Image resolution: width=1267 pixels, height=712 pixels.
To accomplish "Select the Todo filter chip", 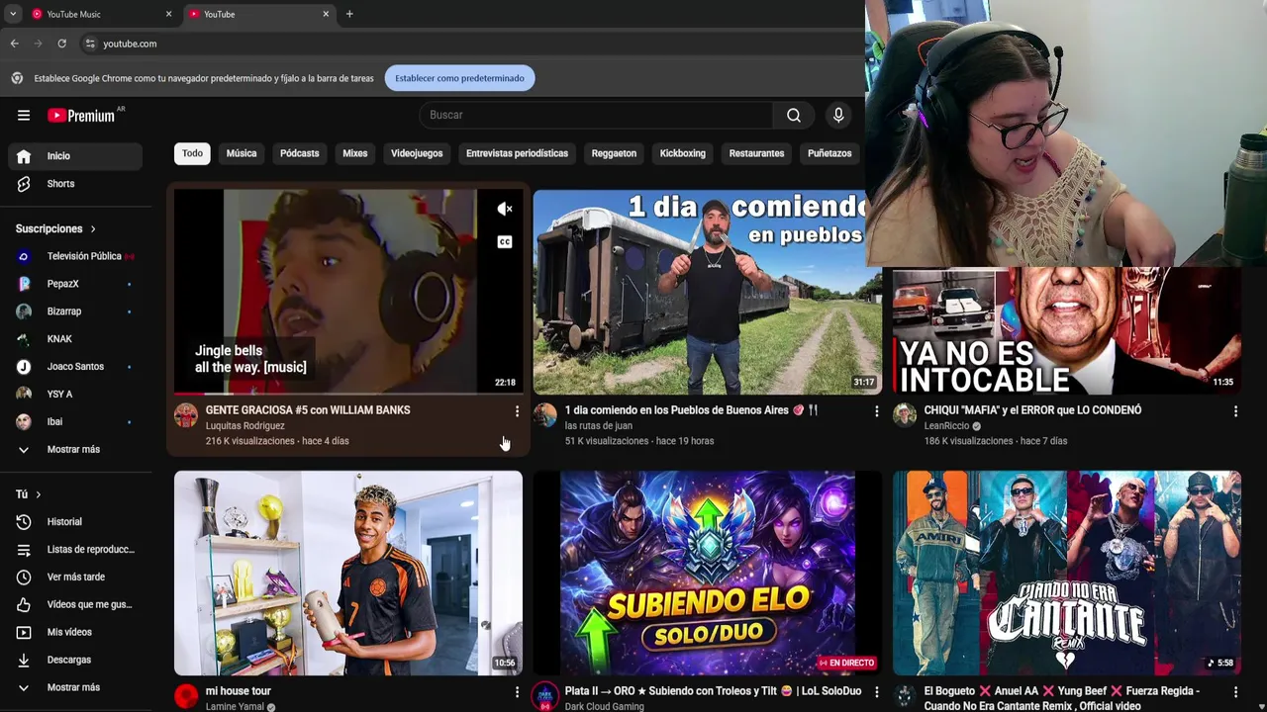I will point(192,153).
